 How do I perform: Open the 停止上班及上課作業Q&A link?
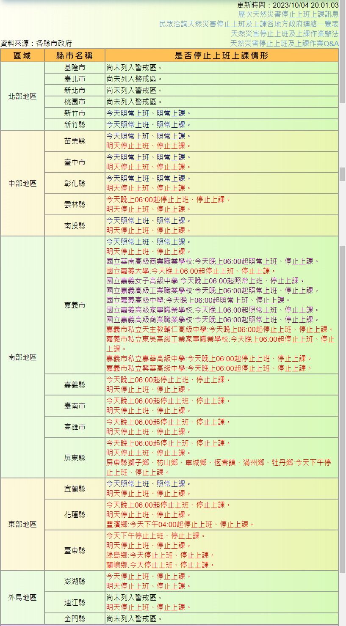point(284,44)
